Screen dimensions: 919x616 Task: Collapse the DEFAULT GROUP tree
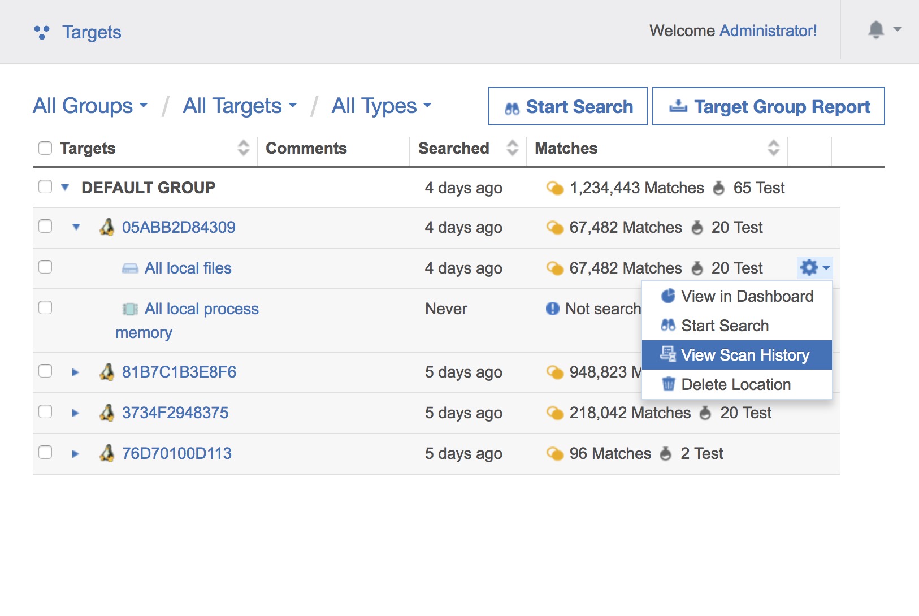[x=65, y=188]
